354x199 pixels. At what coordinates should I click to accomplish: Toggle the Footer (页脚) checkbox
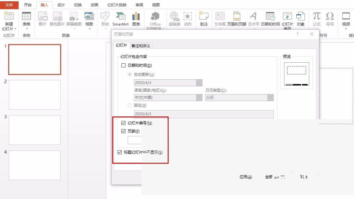(x=123, y=131)
